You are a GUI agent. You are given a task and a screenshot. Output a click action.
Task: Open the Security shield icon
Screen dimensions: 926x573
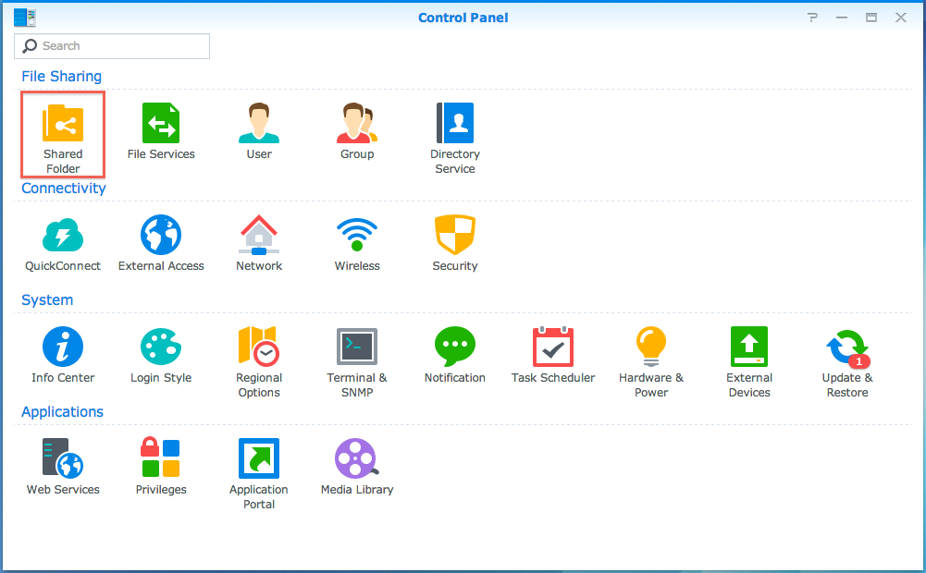[455, 236]
